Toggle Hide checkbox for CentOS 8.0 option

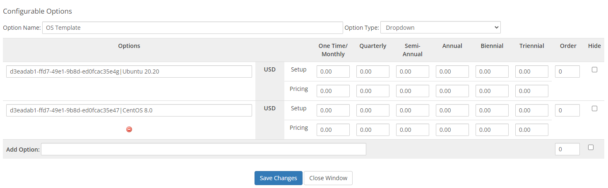point(594,109)
